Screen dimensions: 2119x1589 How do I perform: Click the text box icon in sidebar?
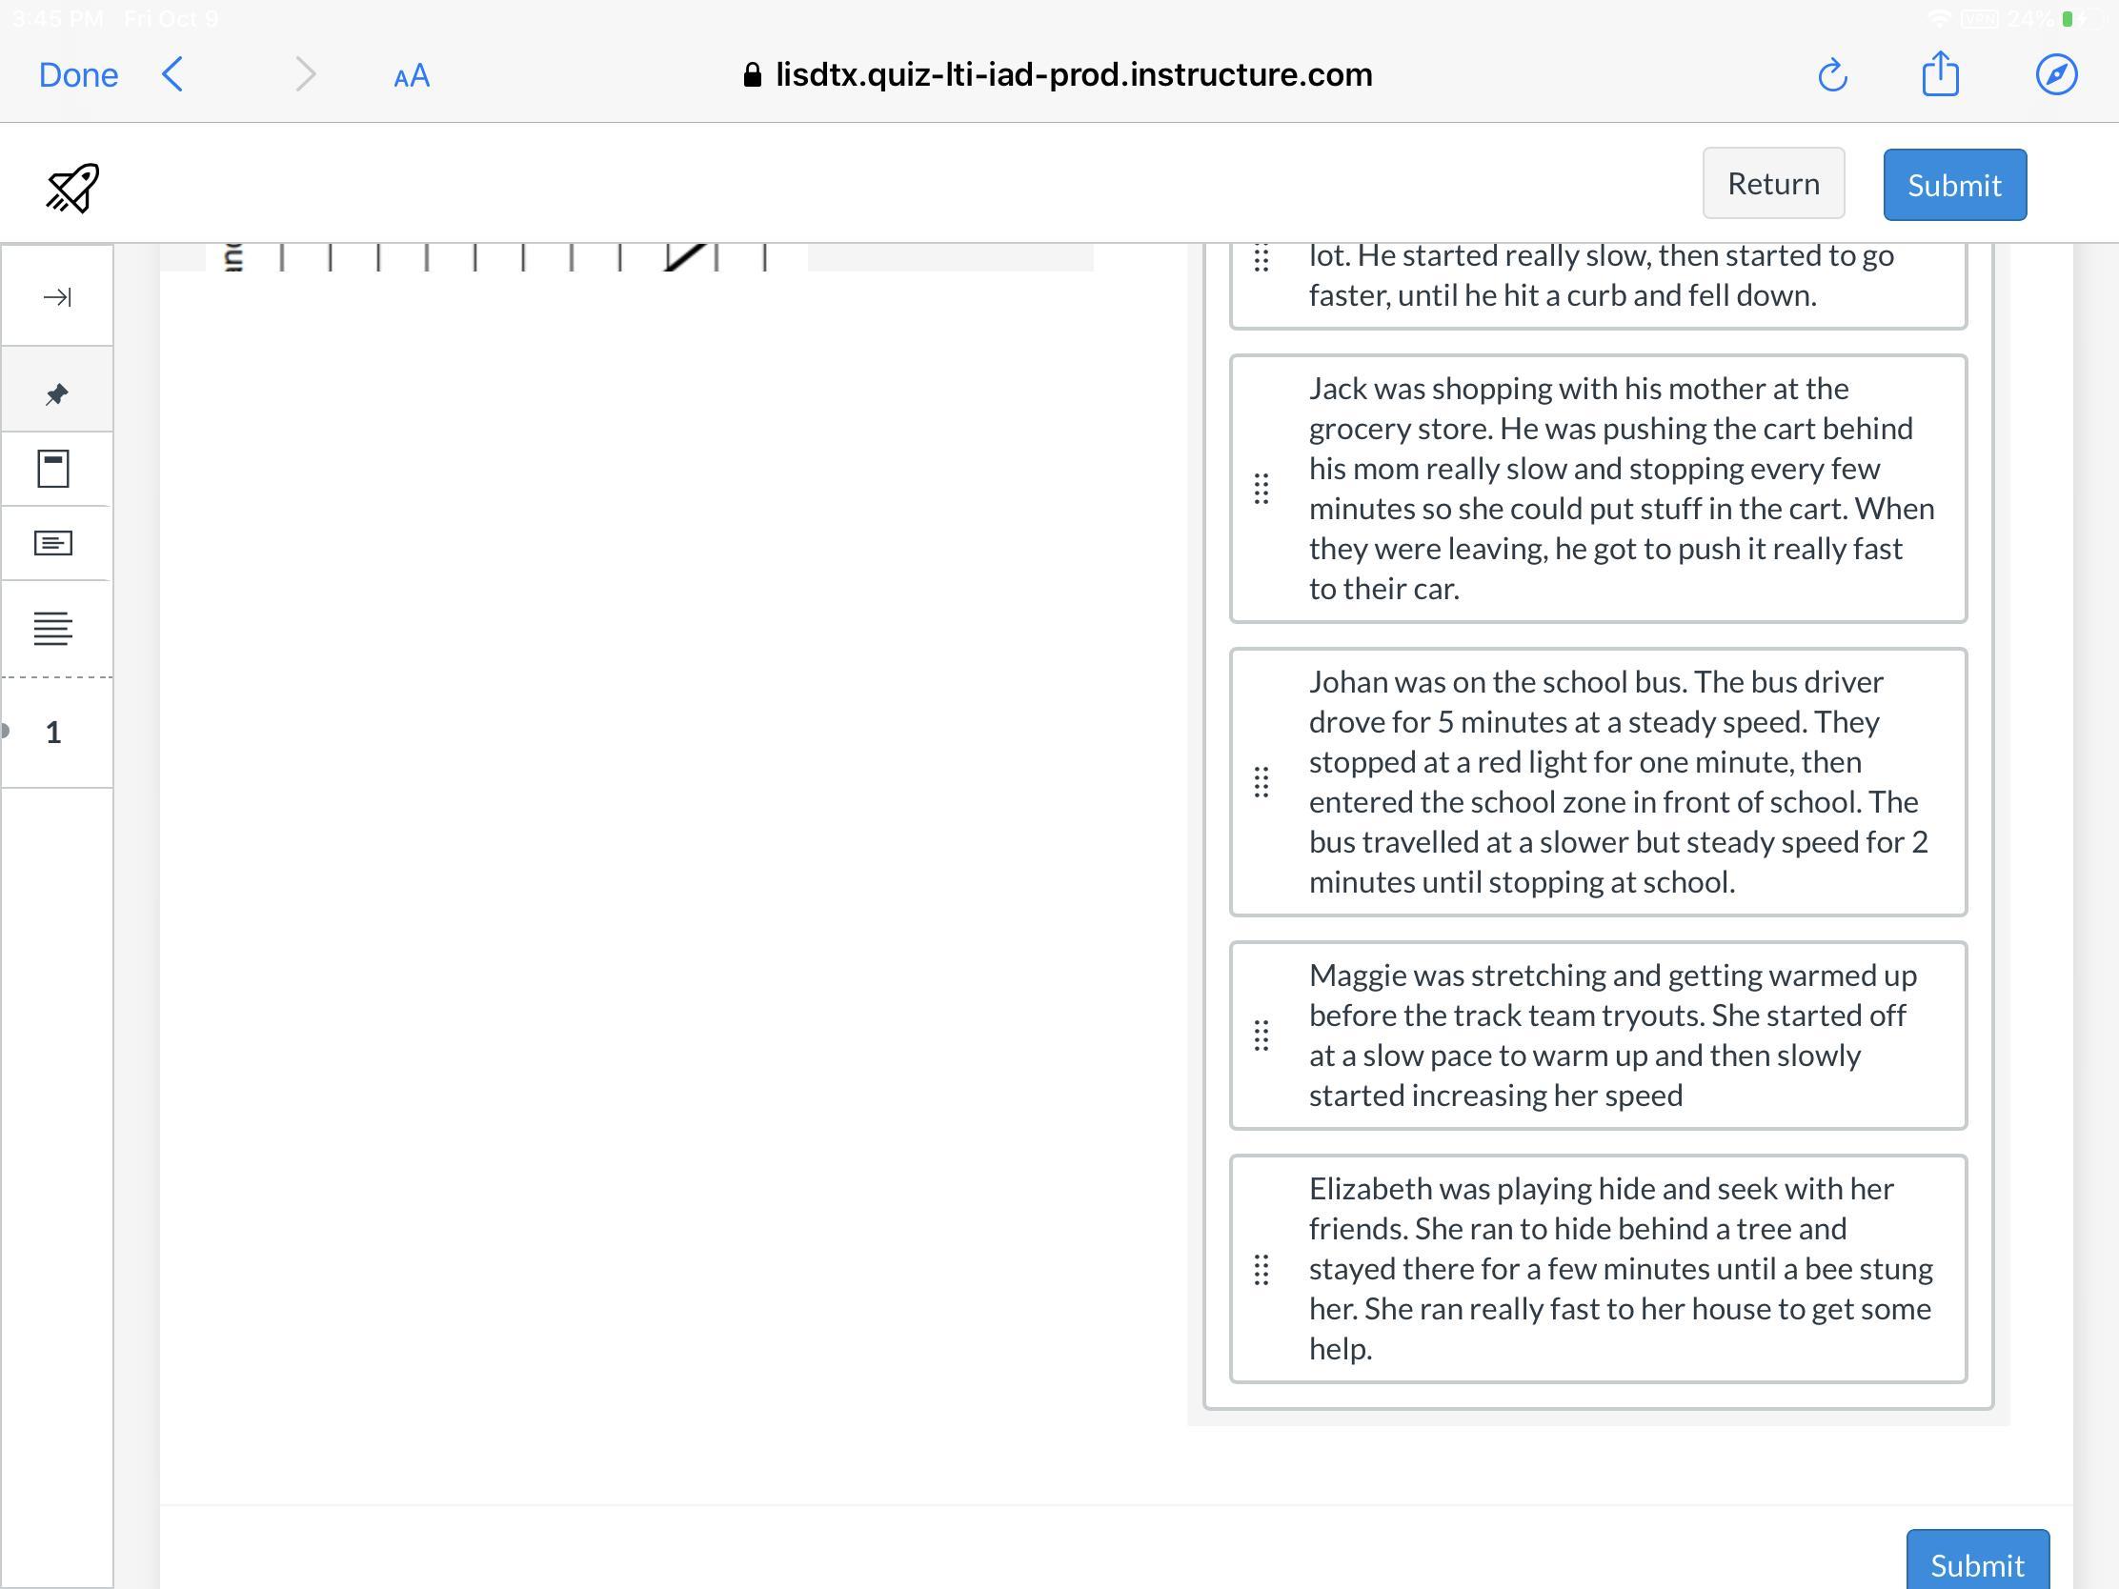pyautogui.click(x=53, y=543)
